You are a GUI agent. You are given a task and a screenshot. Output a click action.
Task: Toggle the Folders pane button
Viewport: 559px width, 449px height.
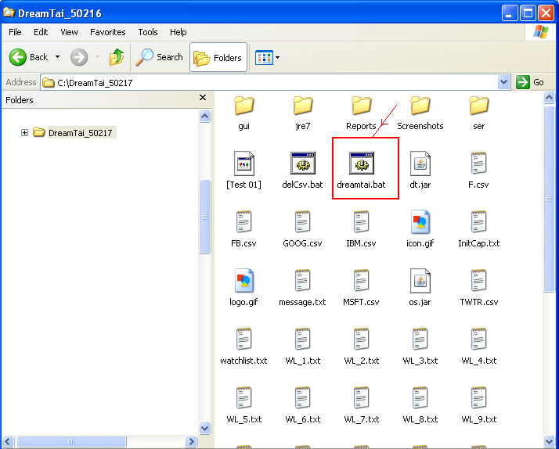[218, 57]
